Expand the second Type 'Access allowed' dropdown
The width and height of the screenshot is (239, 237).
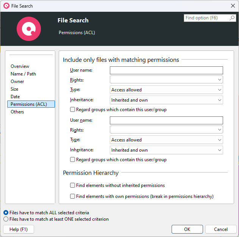[x=166, y=140]
